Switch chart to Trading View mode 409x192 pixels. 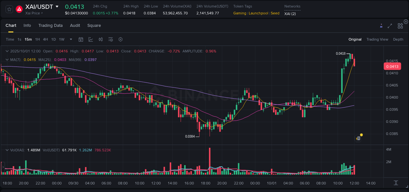pos(377,39)
